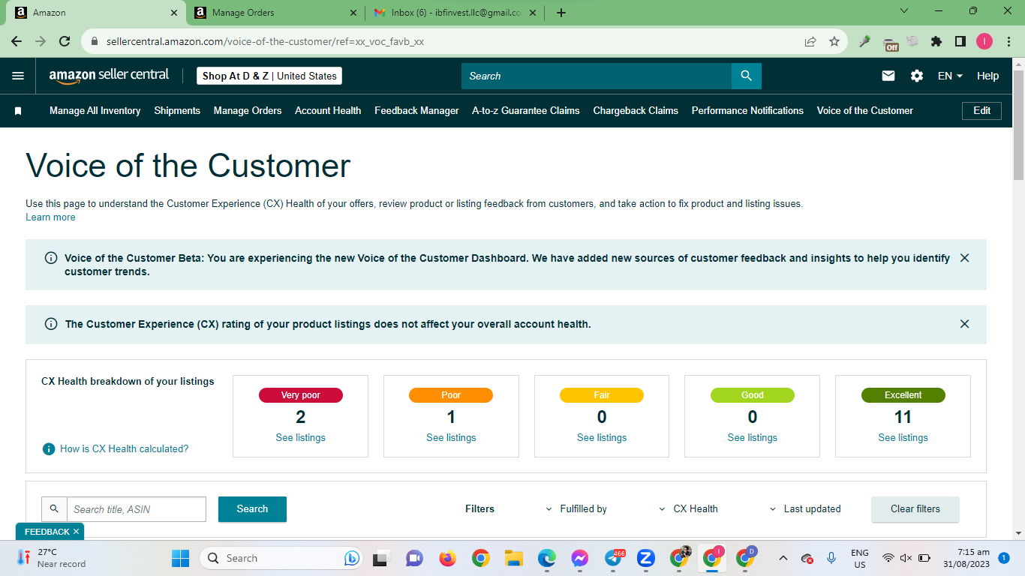Viewport: 1025px width, 576px height.
Task: Open Firefox from the taskbar
Action: 448,558
